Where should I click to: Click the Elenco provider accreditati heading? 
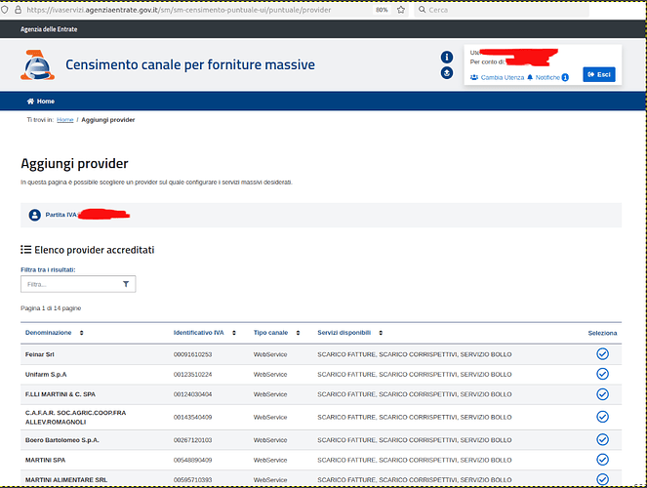94,250
